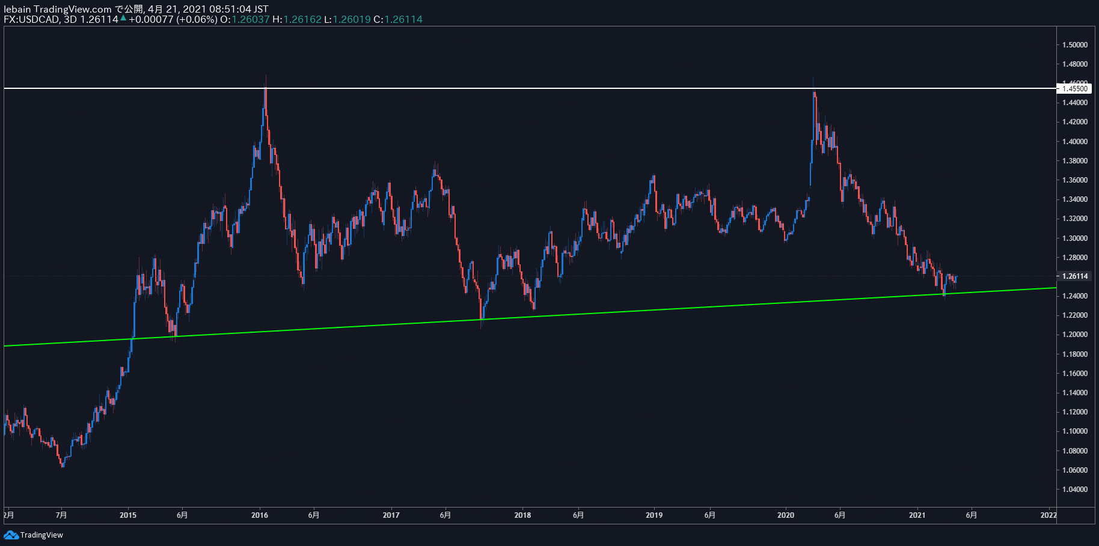Click the C:1.26114 close value

click(398, 19)
